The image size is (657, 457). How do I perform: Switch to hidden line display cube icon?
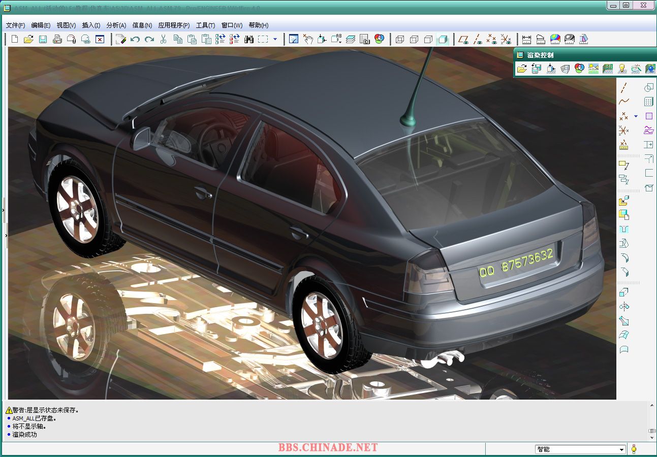pyautogui.click(x=414, y=39)
